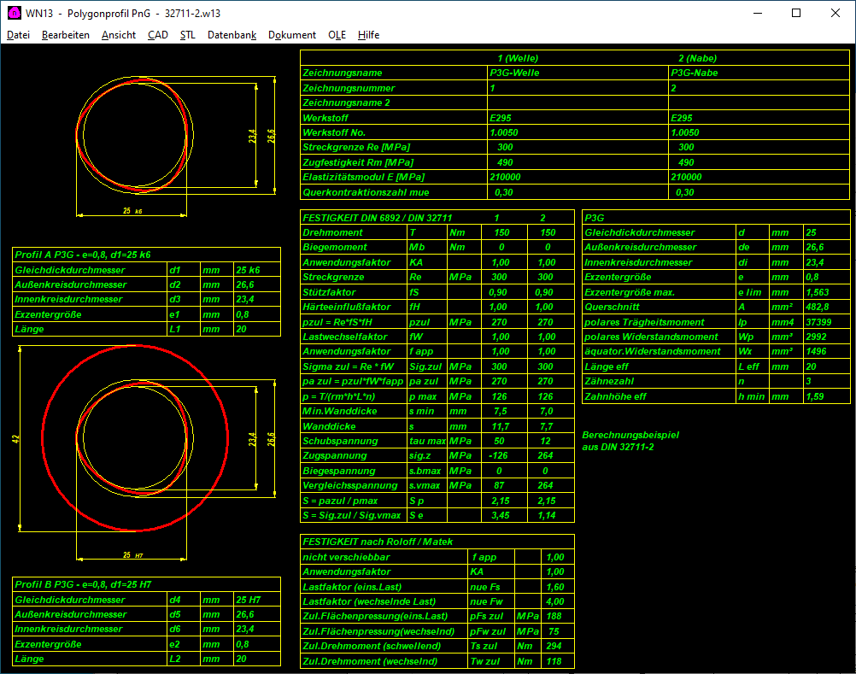Minimize the WN13 window
856x674 pixels.
(x=757, y=13)
